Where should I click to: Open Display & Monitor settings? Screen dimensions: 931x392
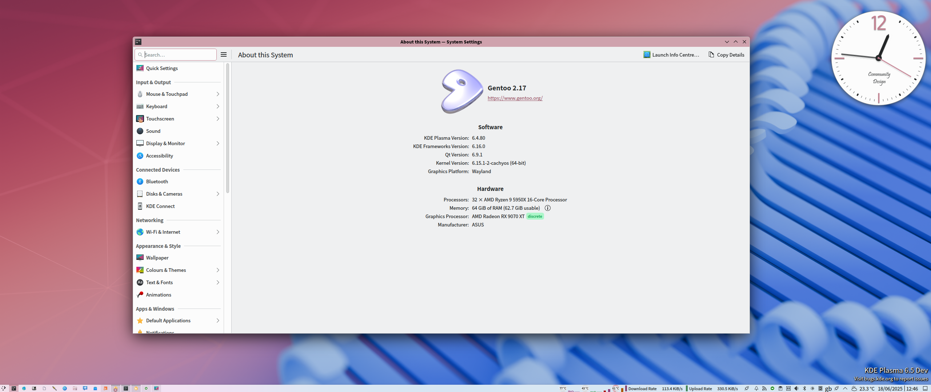tap(178, 143)
